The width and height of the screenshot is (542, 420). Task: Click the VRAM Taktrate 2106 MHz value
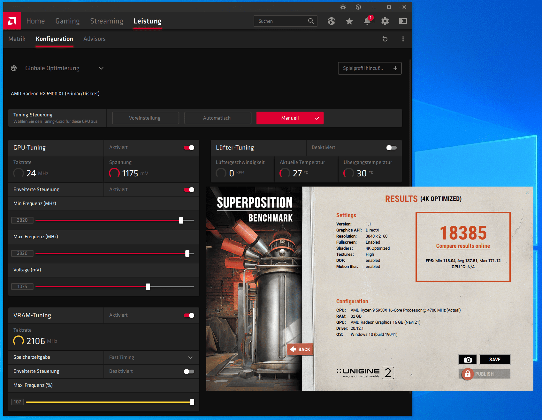coord(35,341)
